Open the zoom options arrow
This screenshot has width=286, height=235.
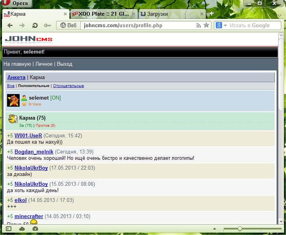(215, 229)
